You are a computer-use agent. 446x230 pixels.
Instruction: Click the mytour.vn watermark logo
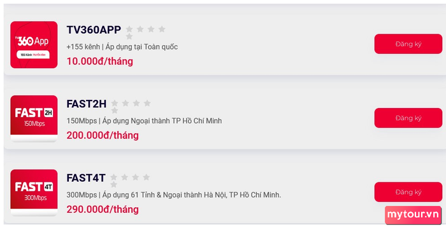[413, 215]
